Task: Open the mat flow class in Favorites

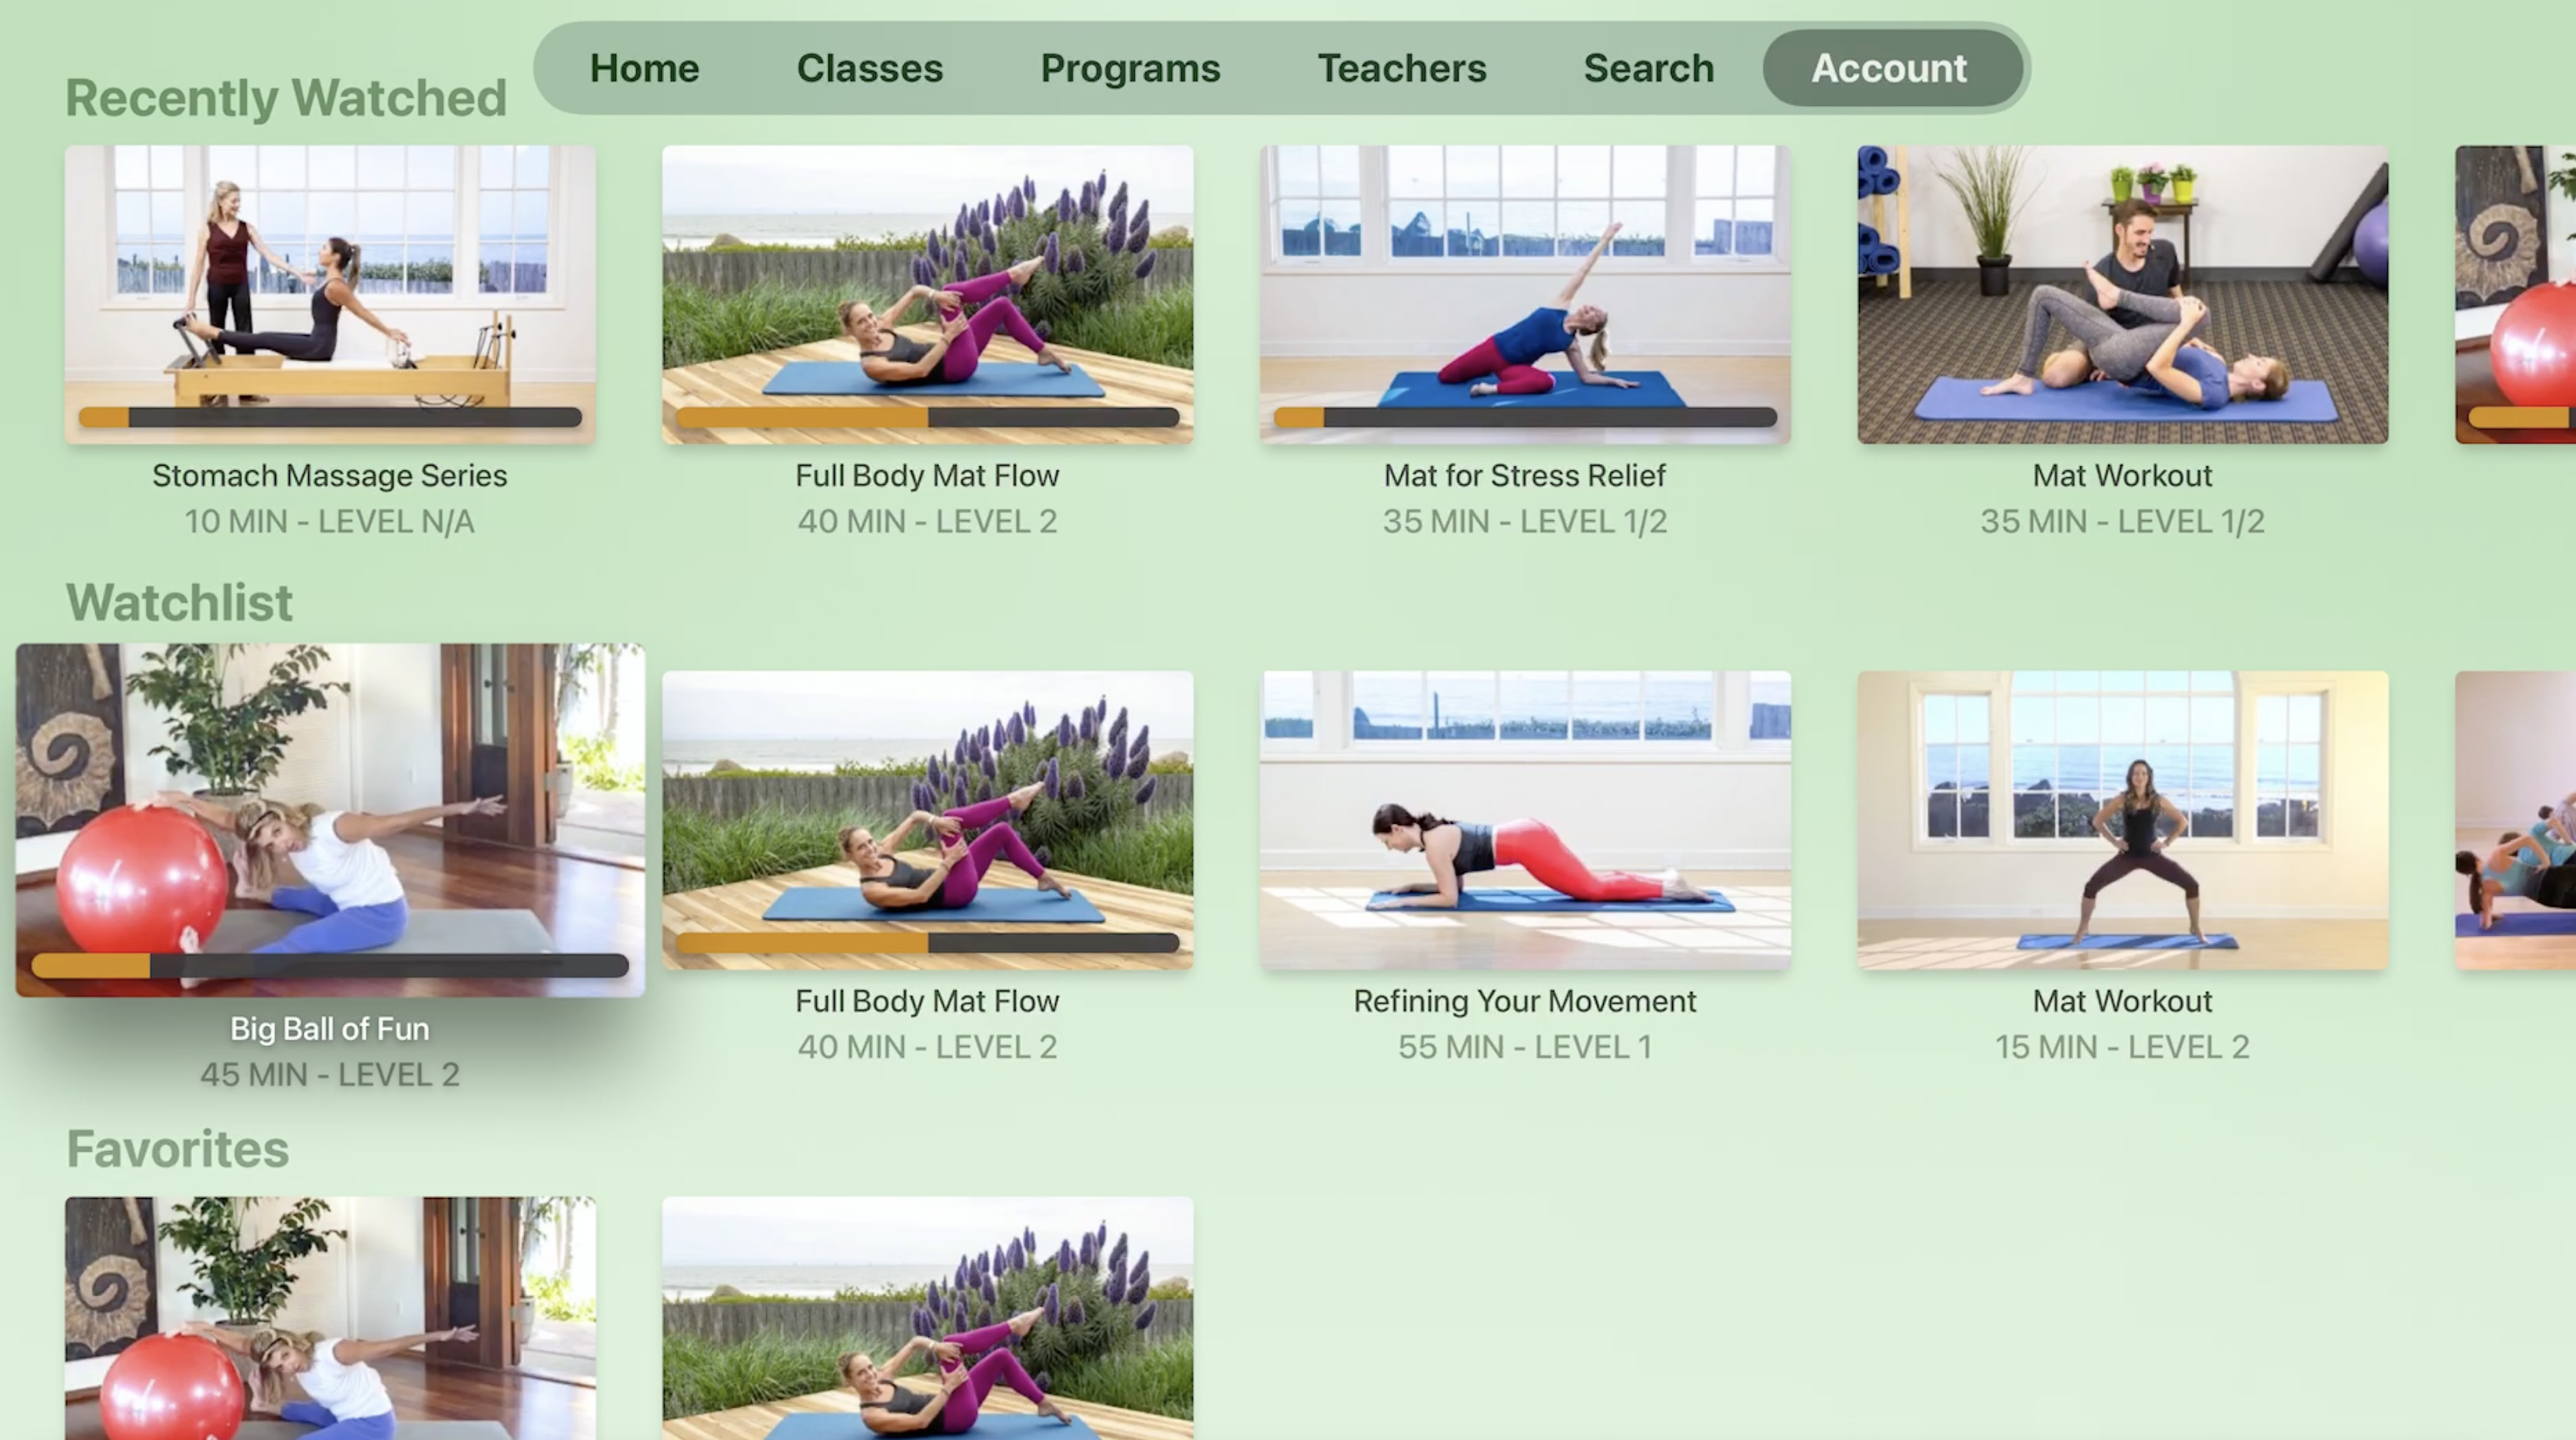Action: pyautogui.click(x=927, y=1318)
